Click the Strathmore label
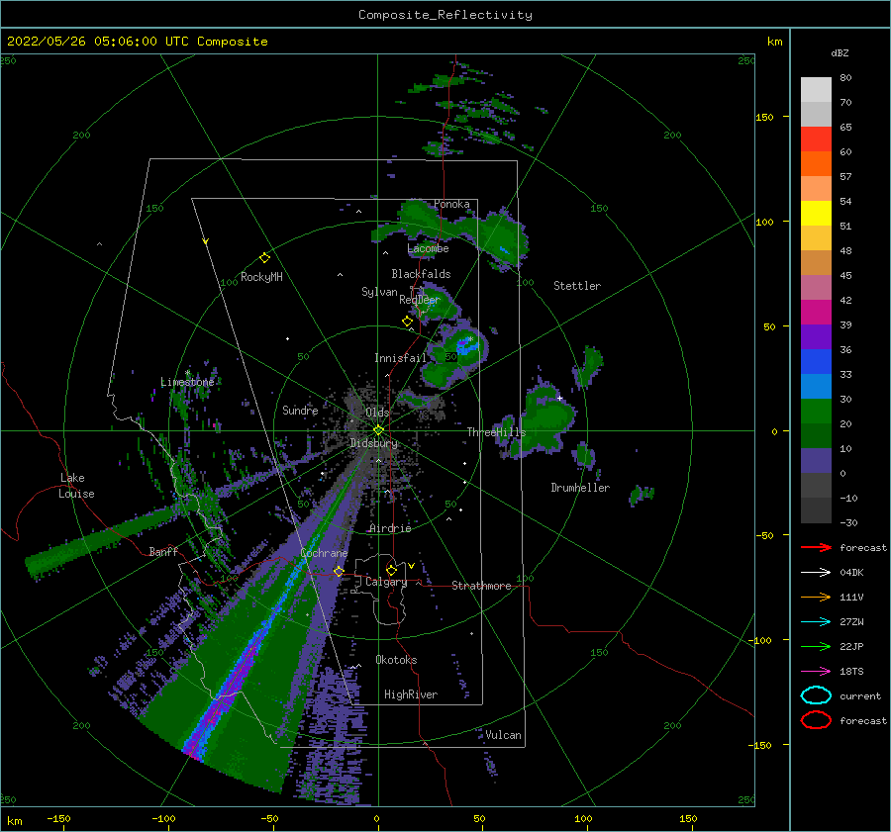Screen dimensions: 891x832 [x=481, y=586]
